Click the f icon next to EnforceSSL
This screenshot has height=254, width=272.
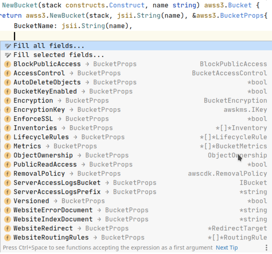point(7,119)
